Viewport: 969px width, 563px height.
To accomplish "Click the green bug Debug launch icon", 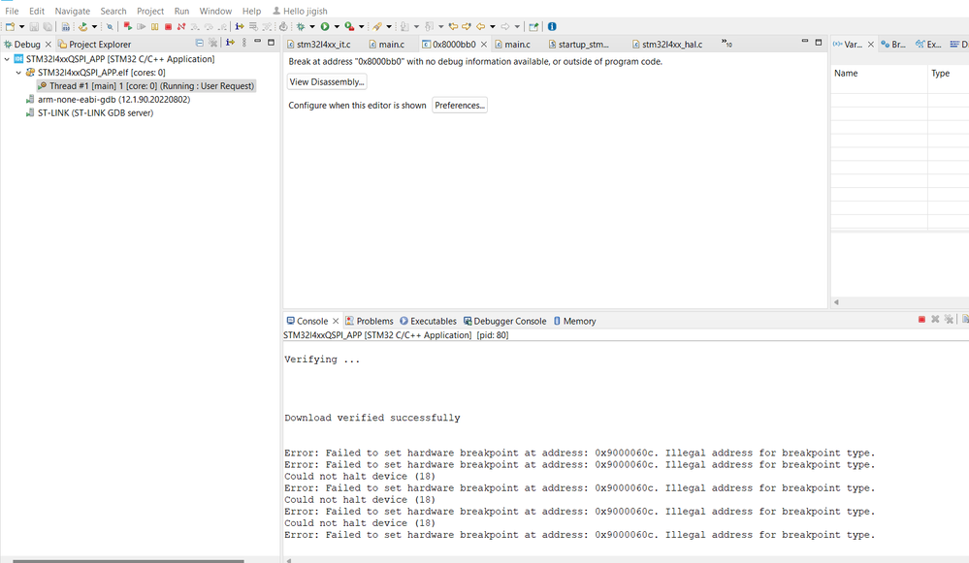I will click(301, 26).
